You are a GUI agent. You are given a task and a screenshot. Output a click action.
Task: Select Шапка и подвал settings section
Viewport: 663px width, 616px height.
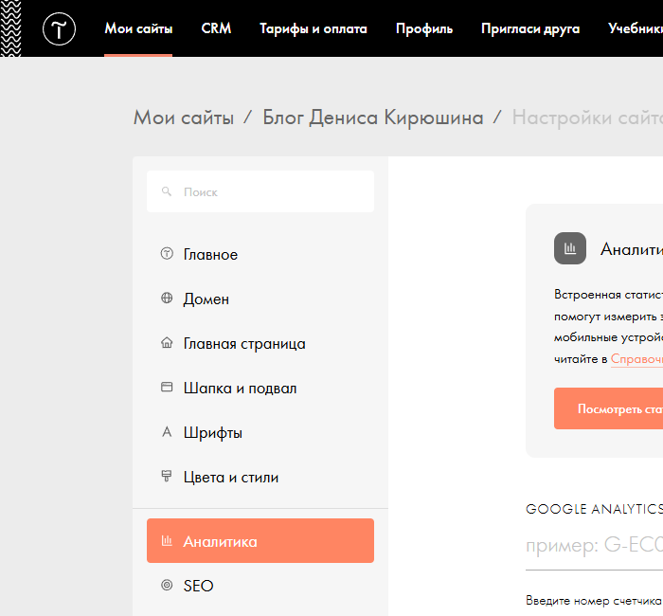point(260,388)
